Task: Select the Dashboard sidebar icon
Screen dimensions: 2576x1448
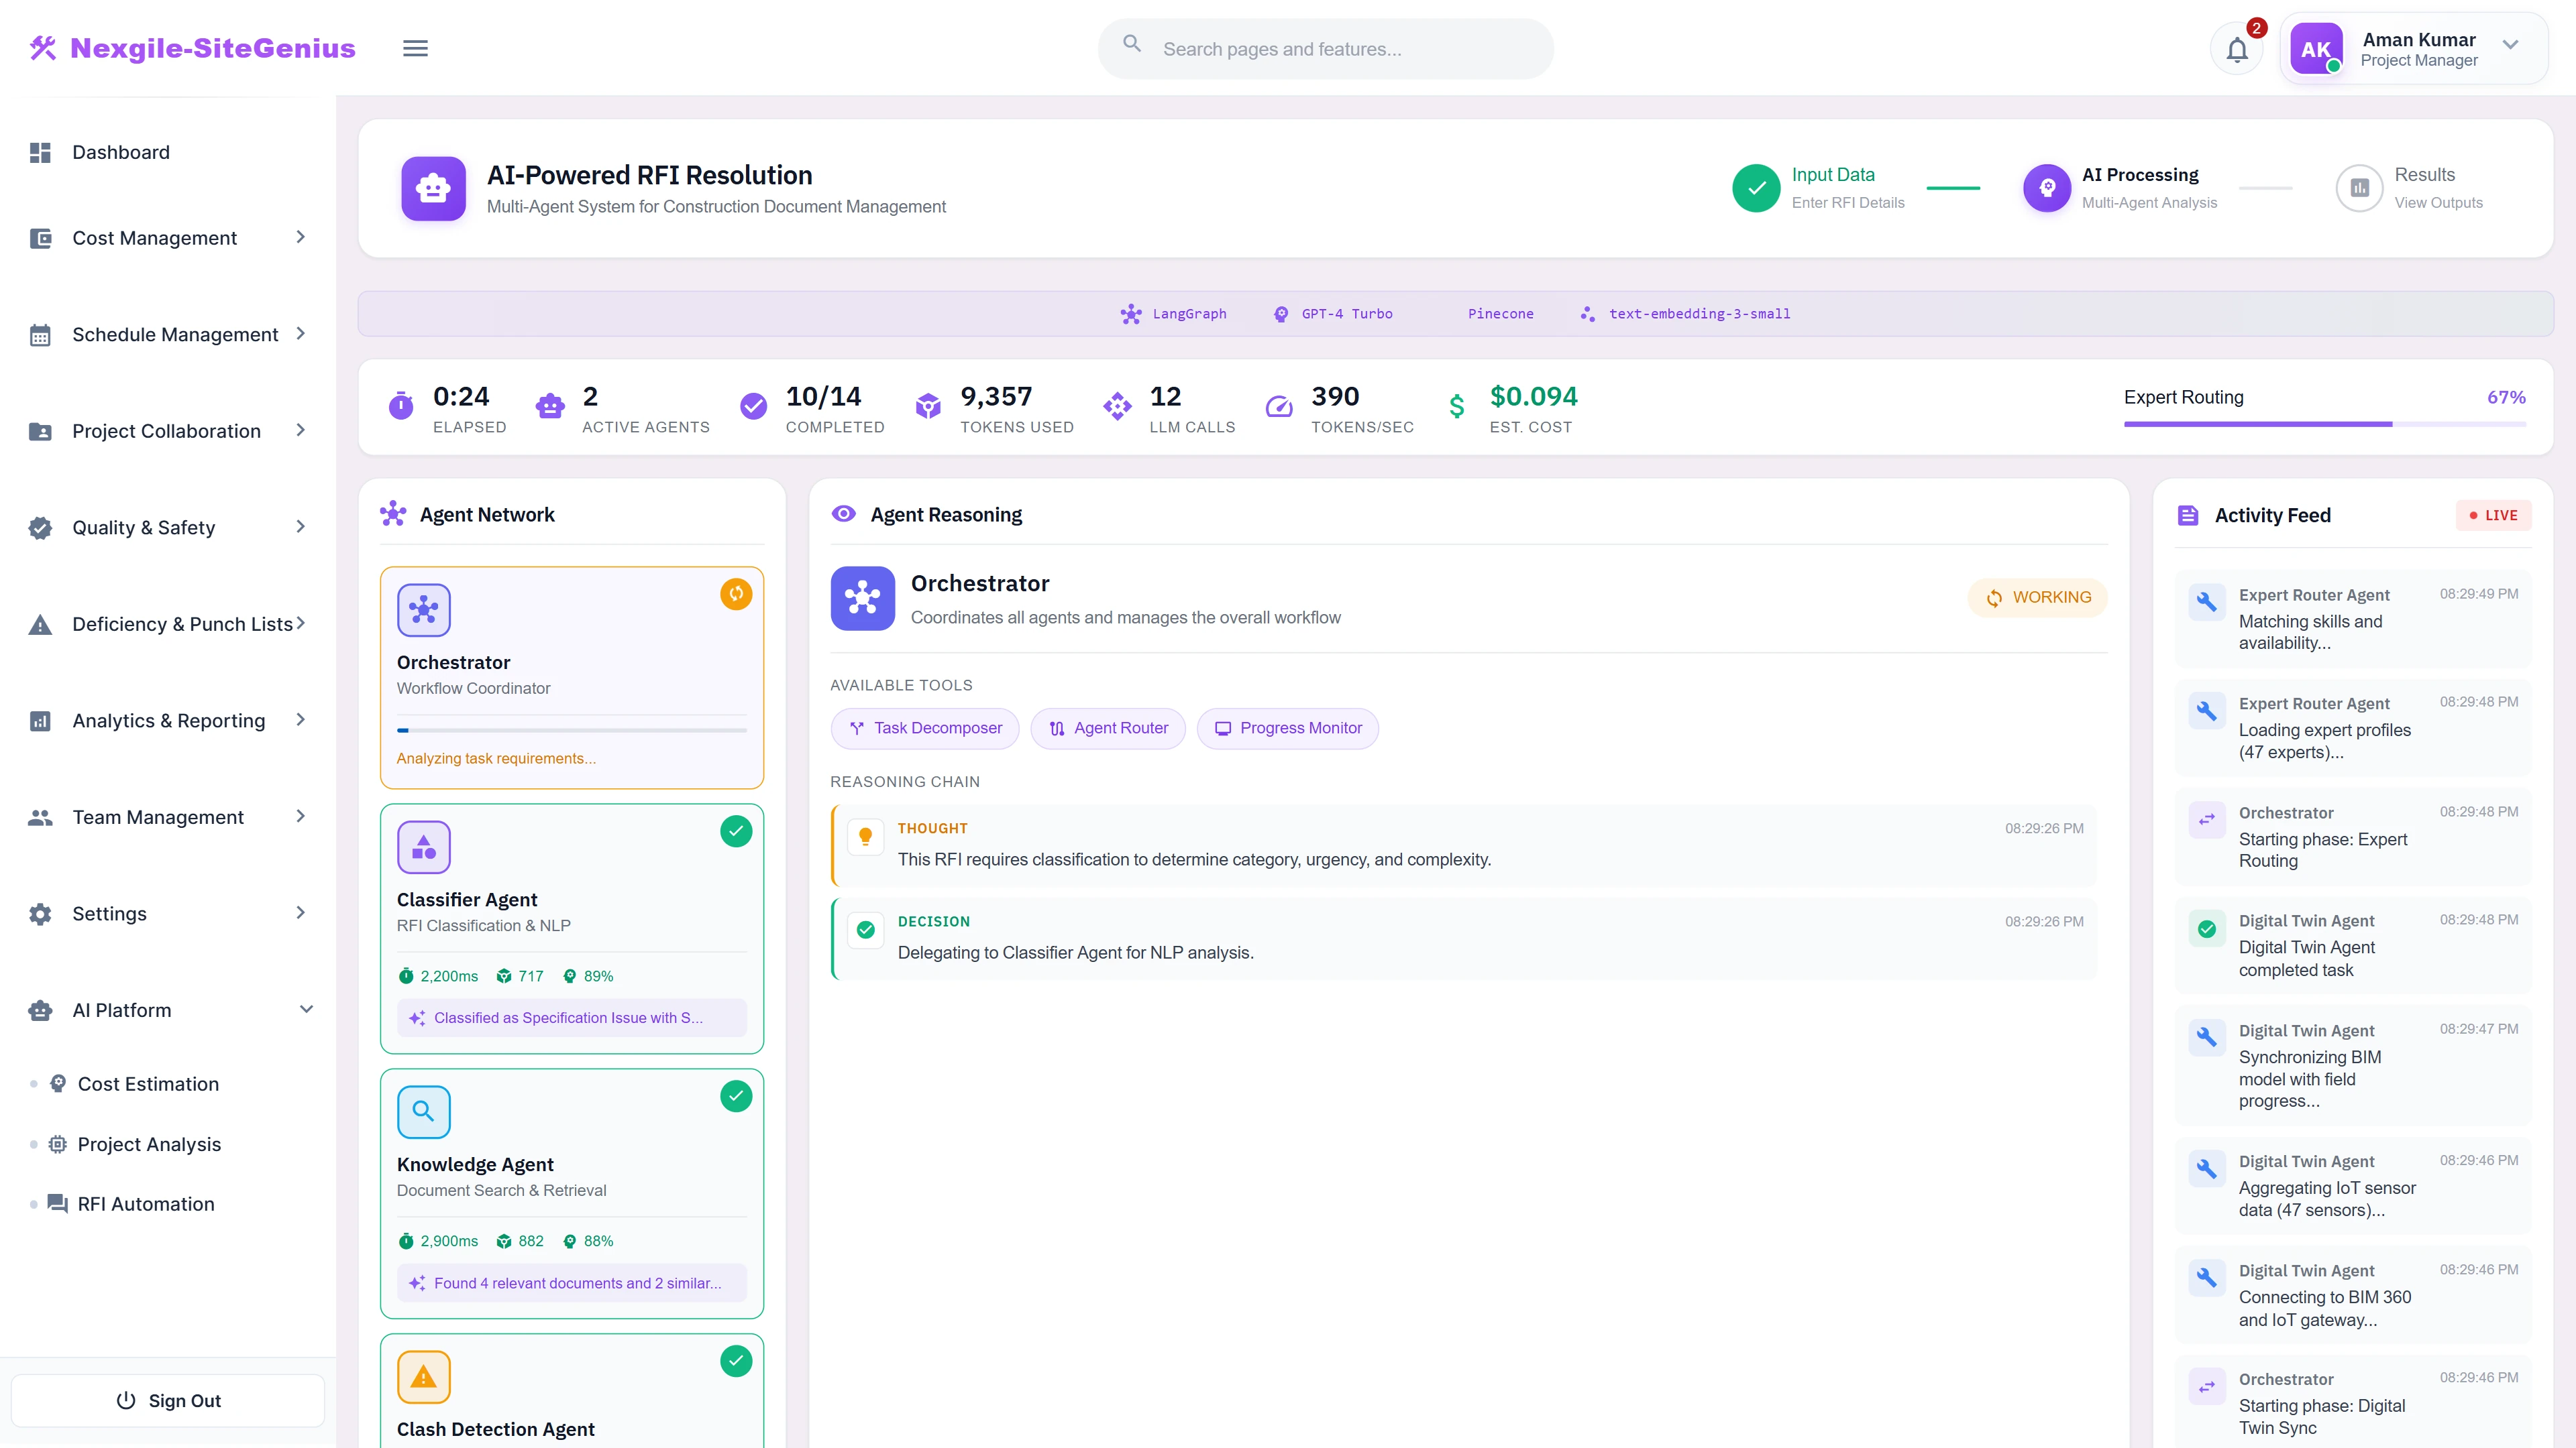Action: point(40,152)
